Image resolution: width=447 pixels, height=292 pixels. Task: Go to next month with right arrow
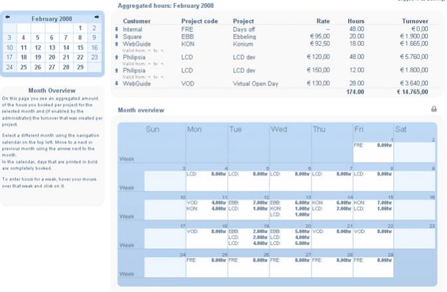(x=97, y=17)
